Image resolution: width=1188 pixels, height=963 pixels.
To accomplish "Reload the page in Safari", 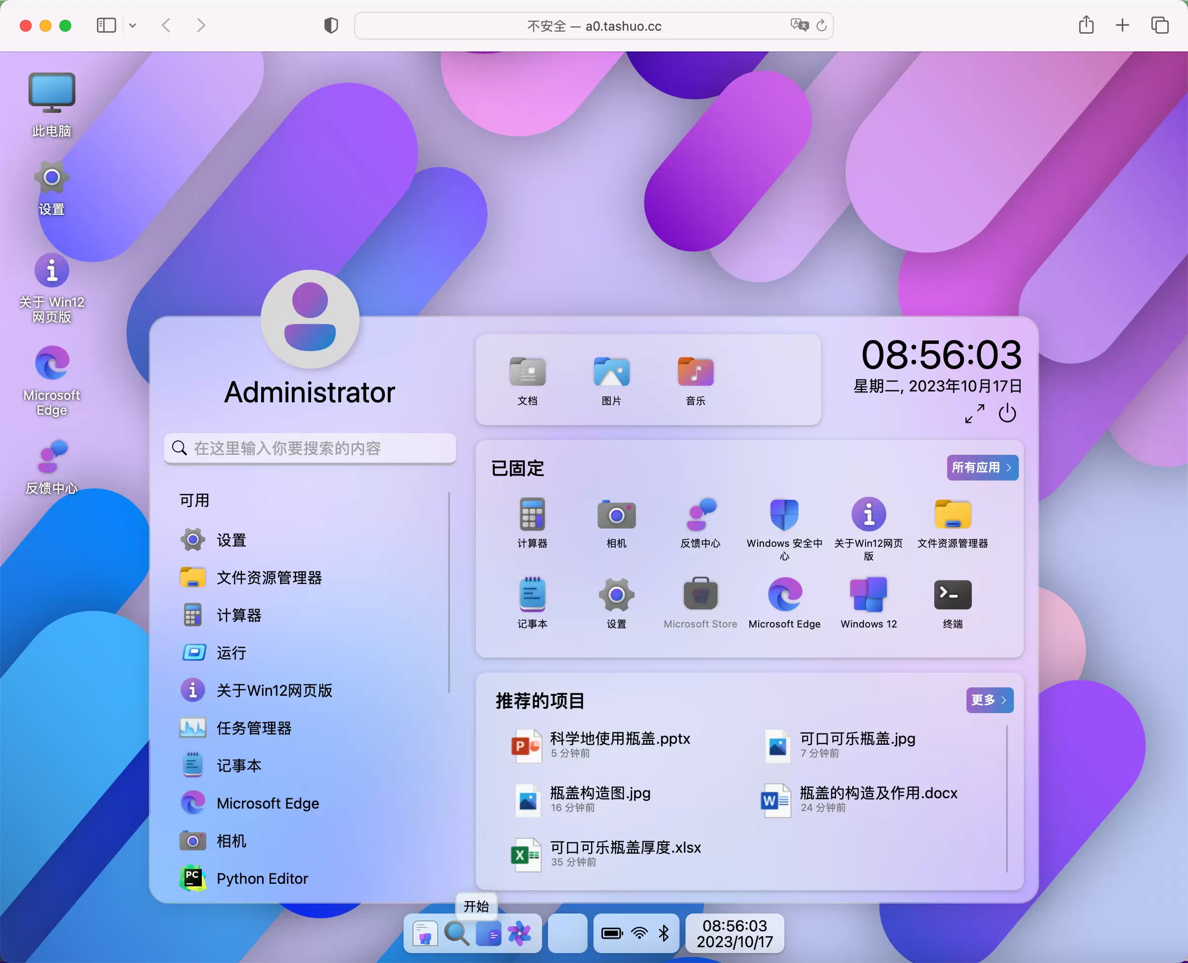I will (x=822, y=25).
